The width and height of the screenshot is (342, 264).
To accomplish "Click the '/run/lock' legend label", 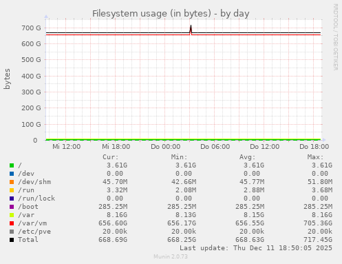I will coord(36,199).
